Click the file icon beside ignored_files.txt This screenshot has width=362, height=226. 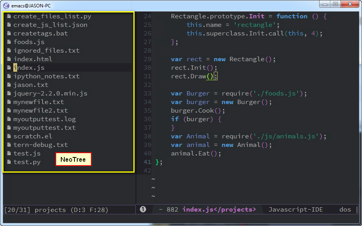(x=9, y=51)
